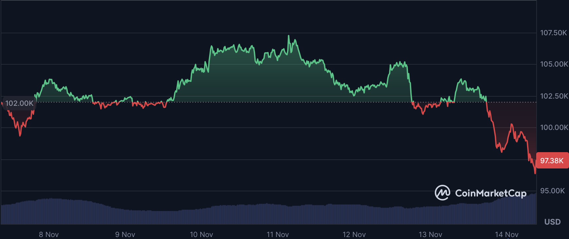The height and width of the screenshot is (239, 569).
Task: Click the 9 Nov date label
Action: tap(125, 234)
